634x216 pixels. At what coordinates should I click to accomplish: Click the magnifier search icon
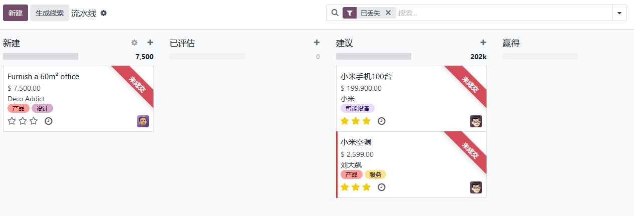[x=335, y=13]
